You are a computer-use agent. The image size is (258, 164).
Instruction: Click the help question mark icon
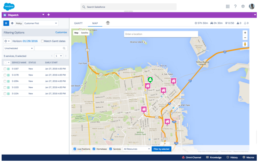[x=236, y=7]
